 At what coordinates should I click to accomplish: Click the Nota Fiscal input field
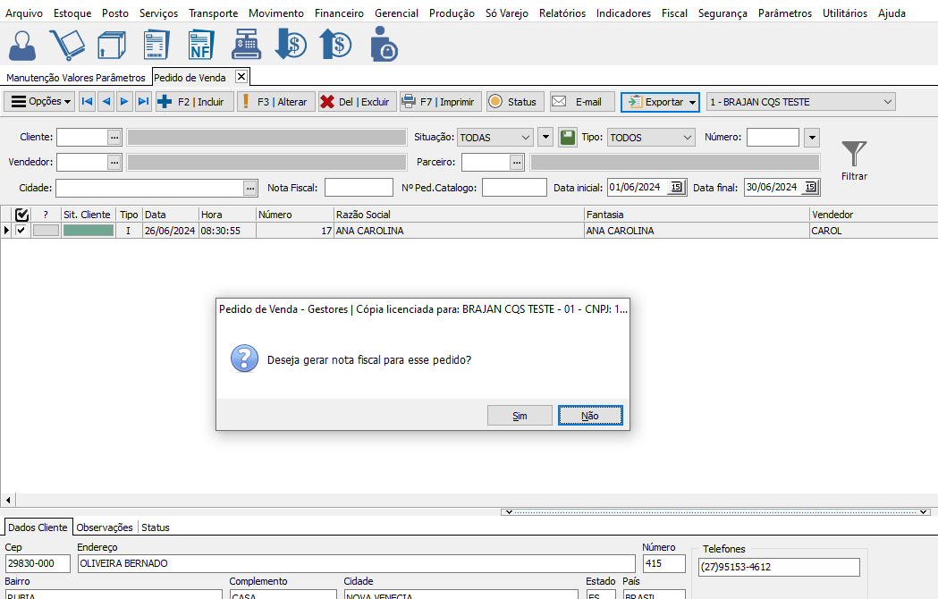click(x=359, y=188)
